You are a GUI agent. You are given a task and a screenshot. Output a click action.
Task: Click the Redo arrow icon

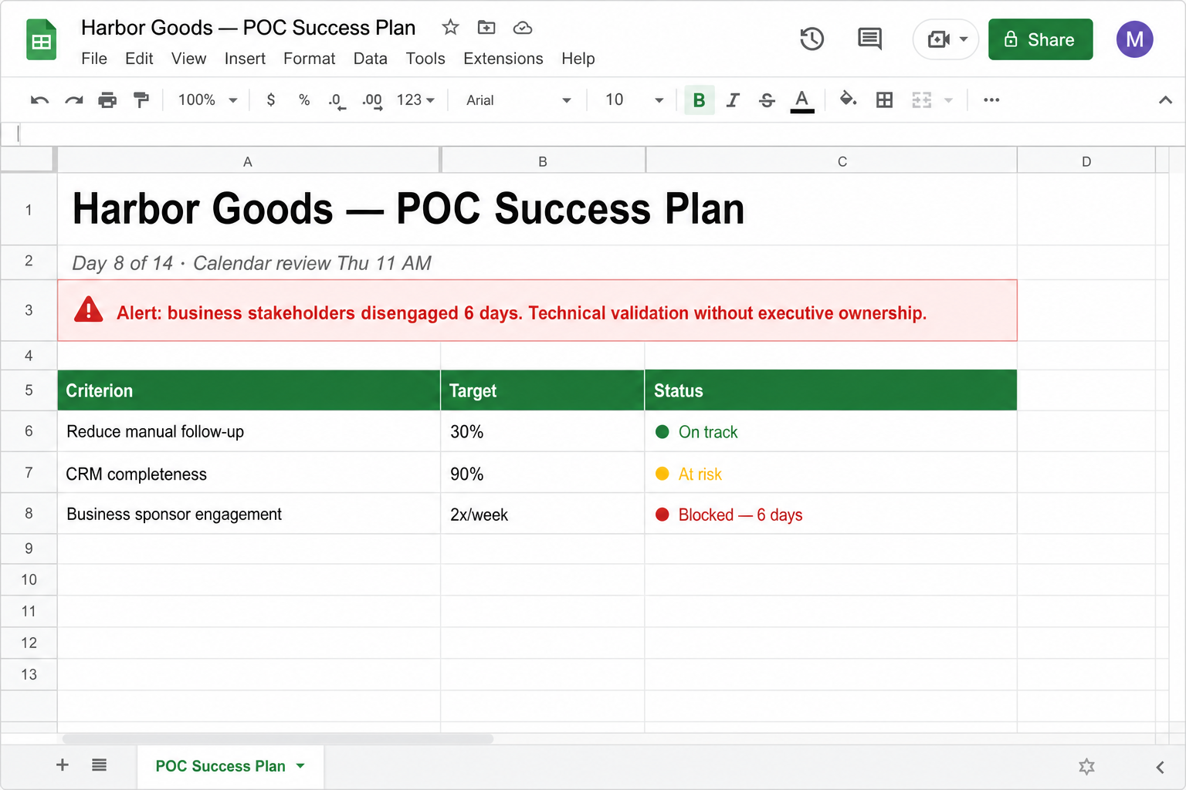[74, 100]
